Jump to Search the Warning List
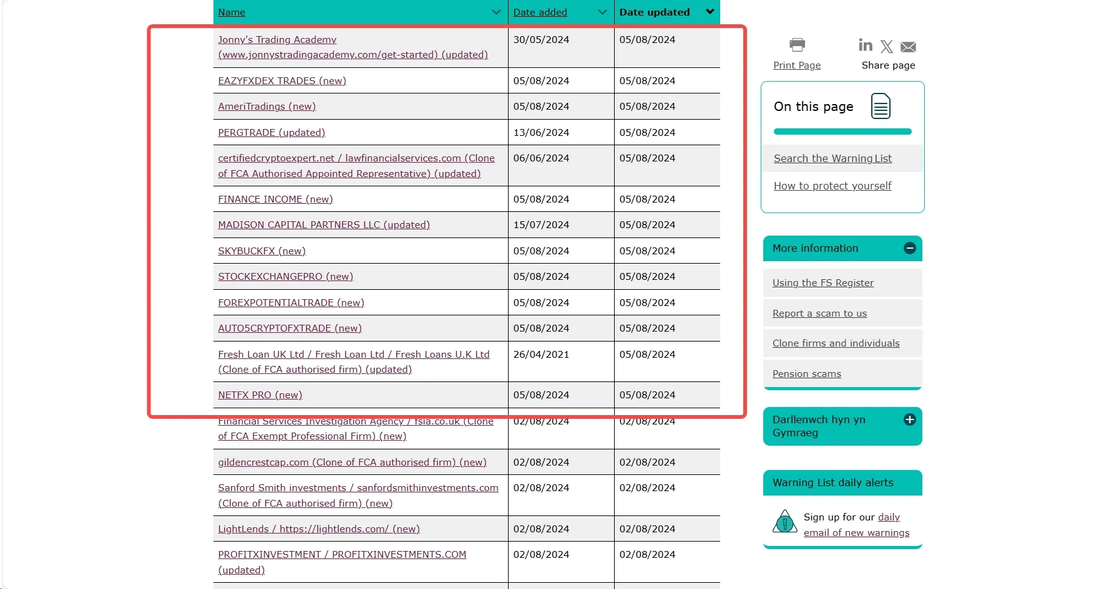The image size is (1094, 589). (x=833, y=158)
